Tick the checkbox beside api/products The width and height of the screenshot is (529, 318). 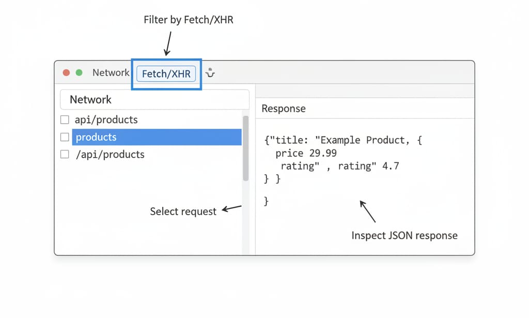pos(65,120)
